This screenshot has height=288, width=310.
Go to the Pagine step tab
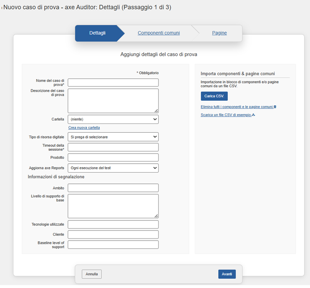[219, 33]
